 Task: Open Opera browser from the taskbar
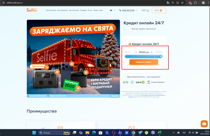tap(113, 133)
